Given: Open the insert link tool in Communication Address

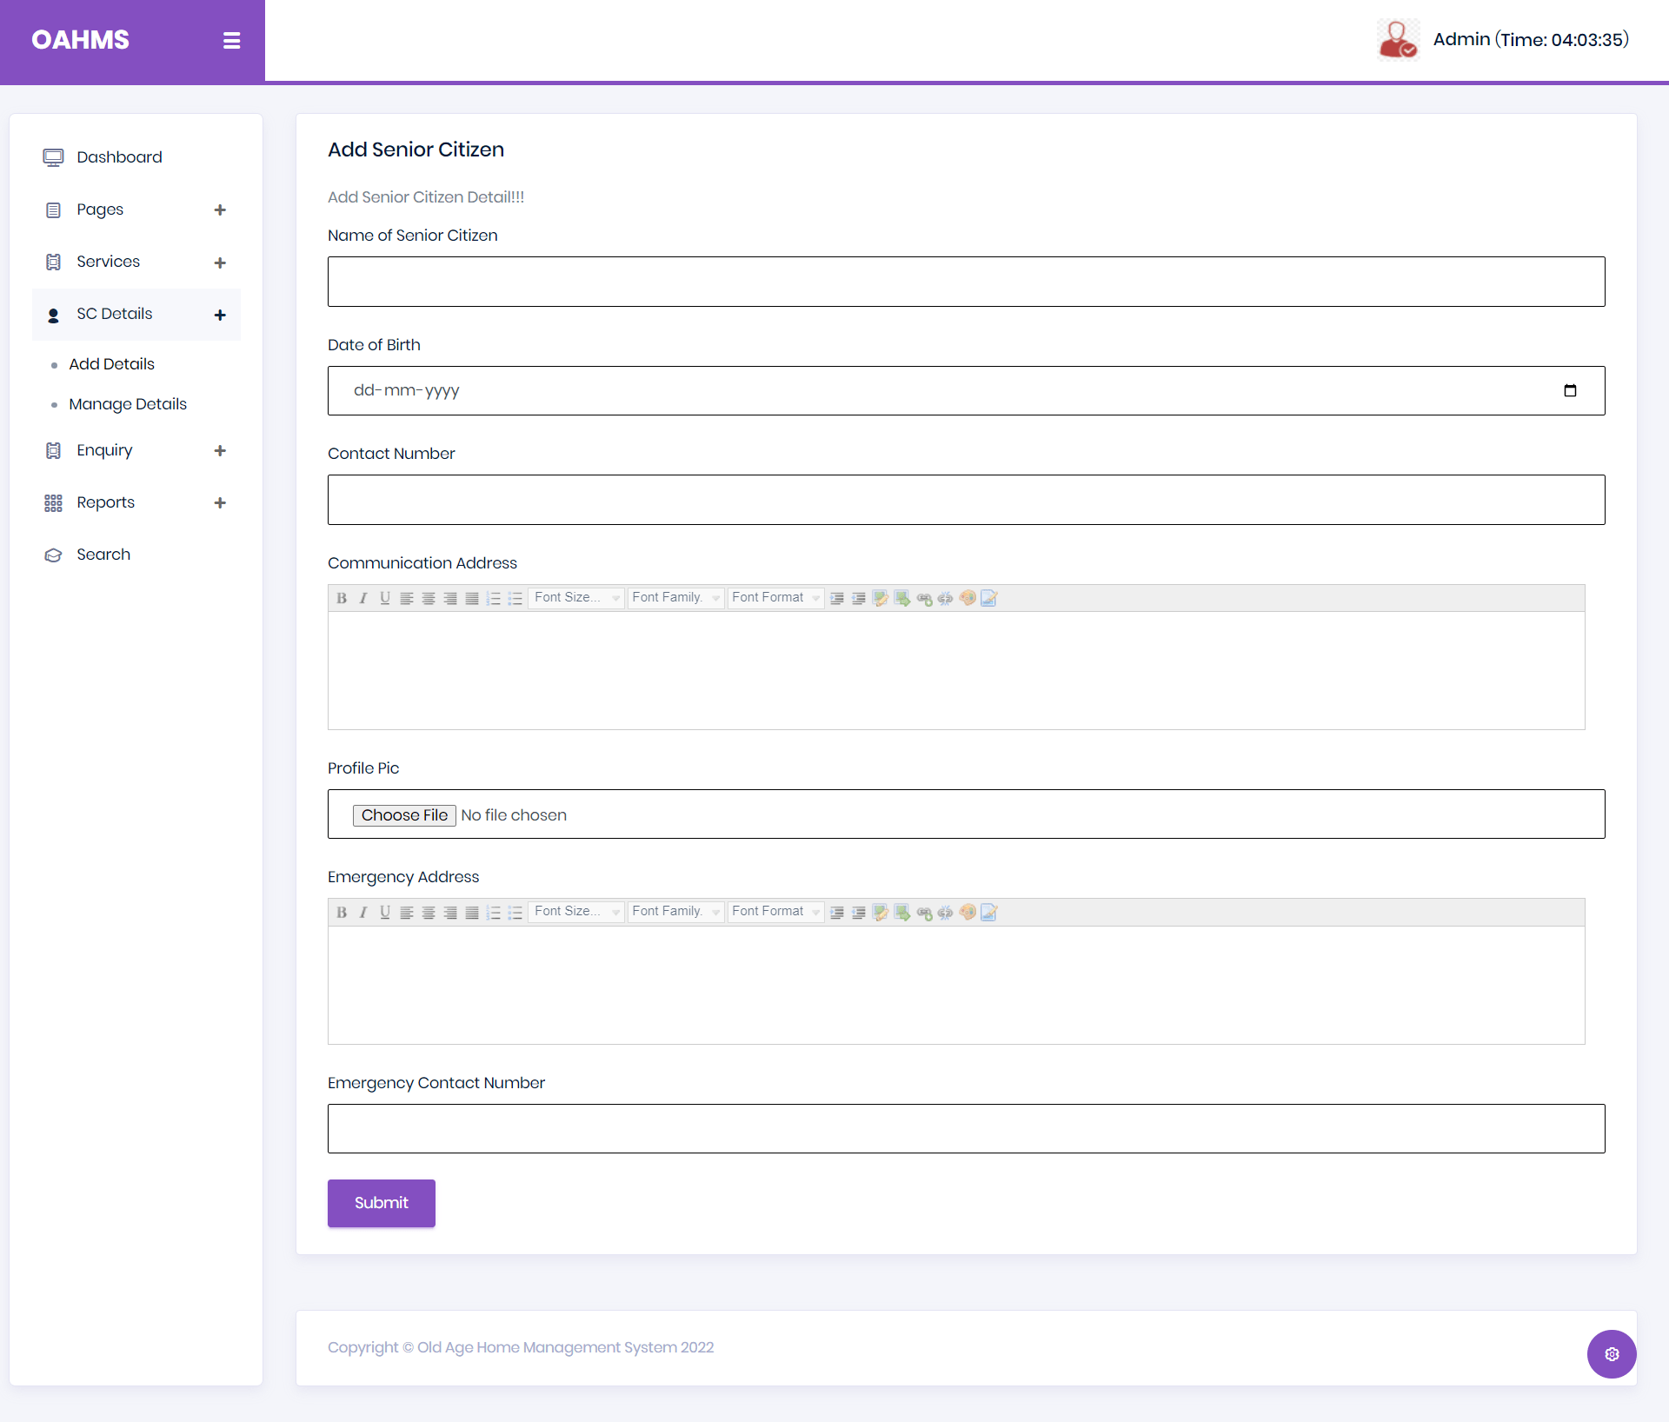Looking at the screenshot, I should point(924,598).
